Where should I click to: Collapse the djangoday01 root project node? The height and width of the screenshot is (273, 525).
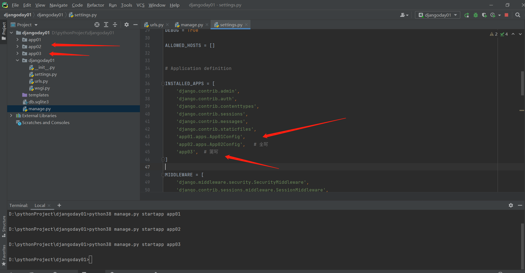click(x=11, y=33)
